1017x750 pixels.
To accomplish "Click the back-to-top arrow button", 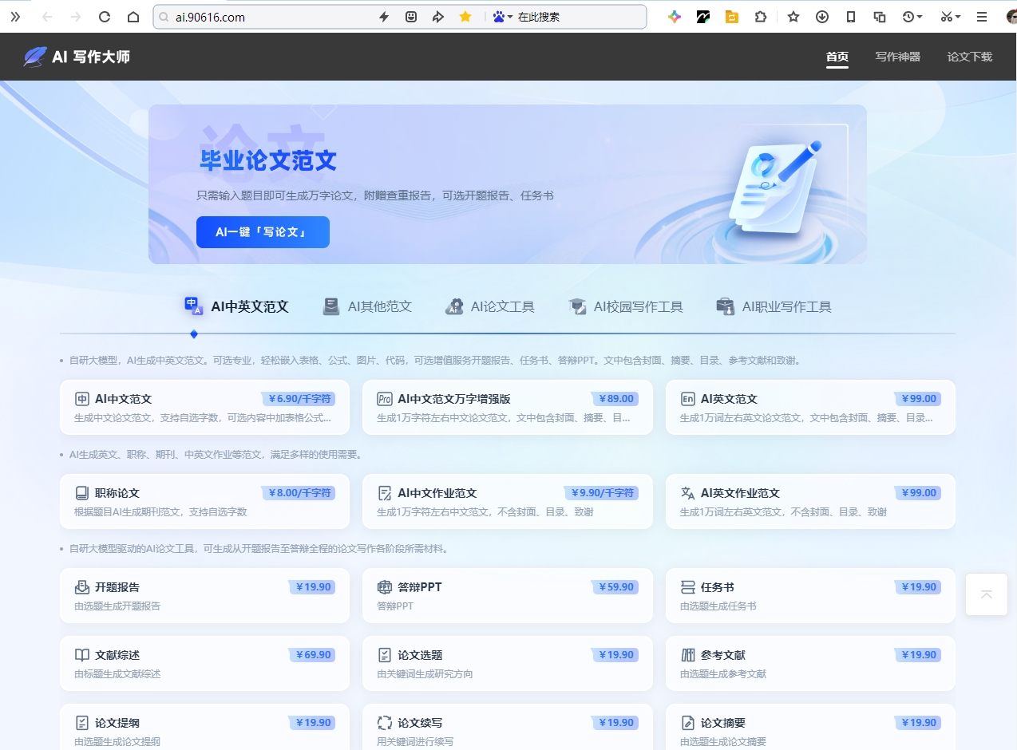I will 987,594.
